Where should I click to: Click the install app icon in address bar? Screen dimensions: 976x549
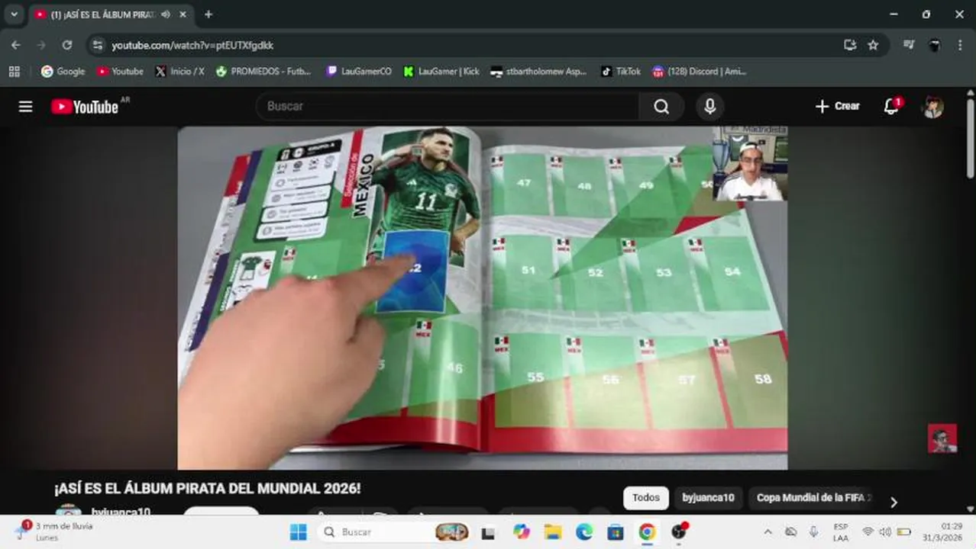850,45
